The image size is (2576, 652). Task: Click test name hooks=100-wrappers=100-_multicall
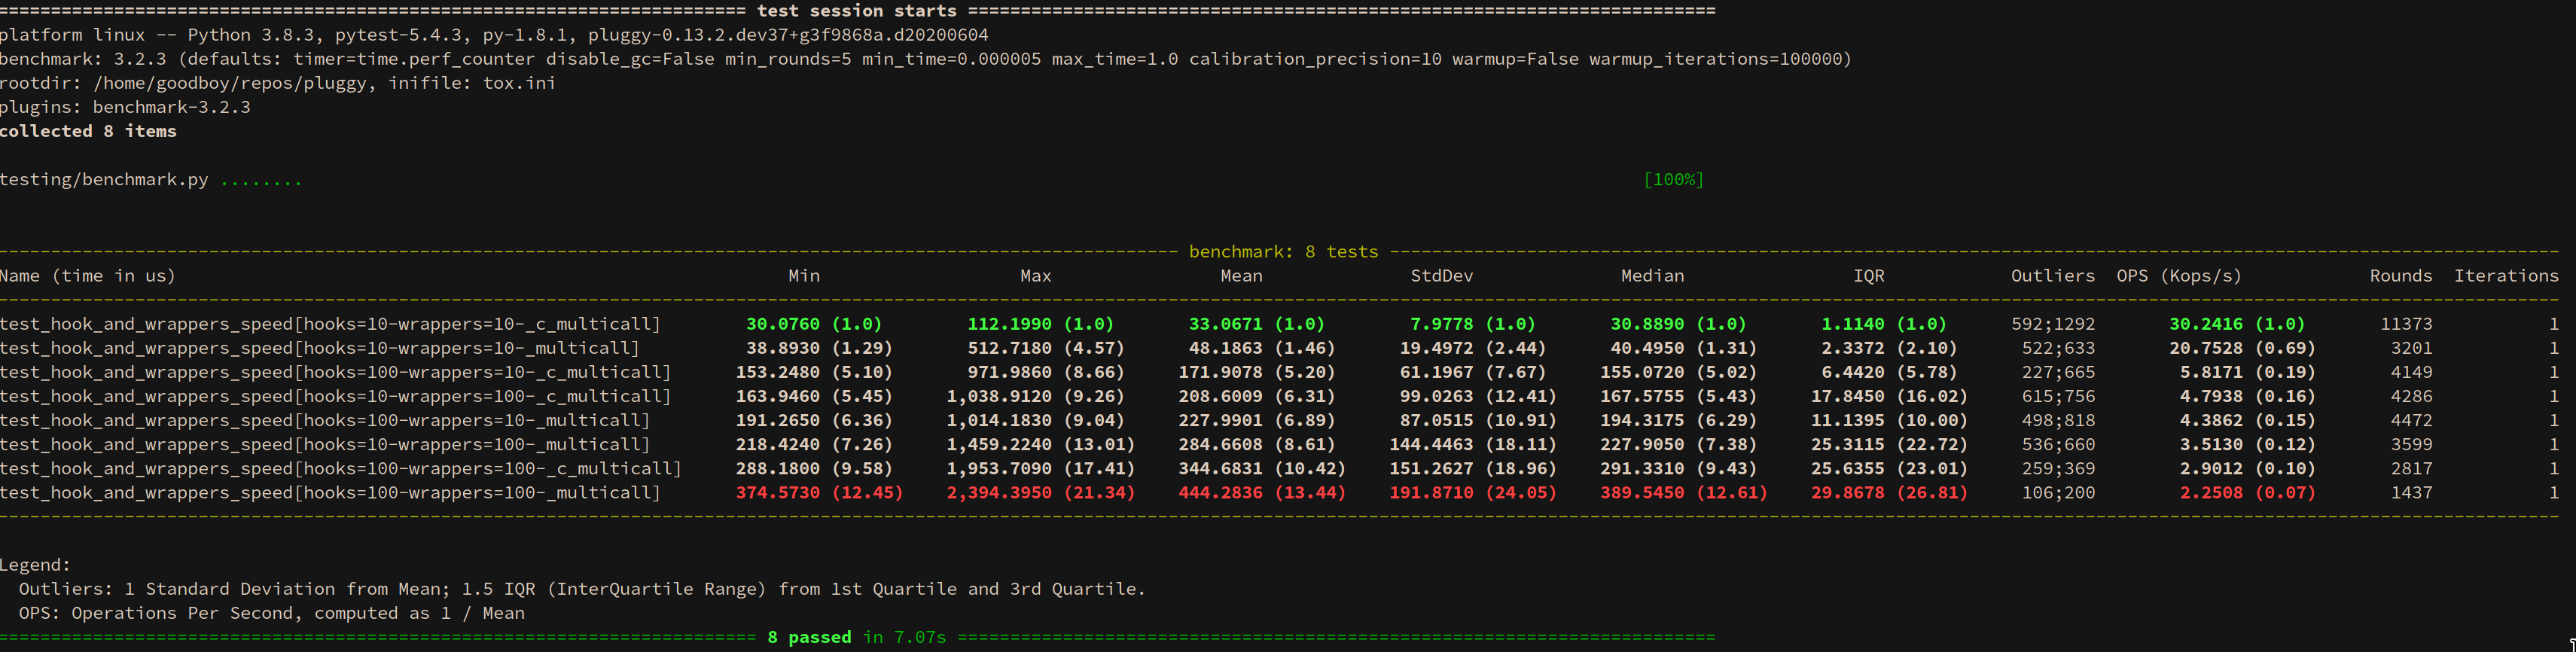[330, 493]
